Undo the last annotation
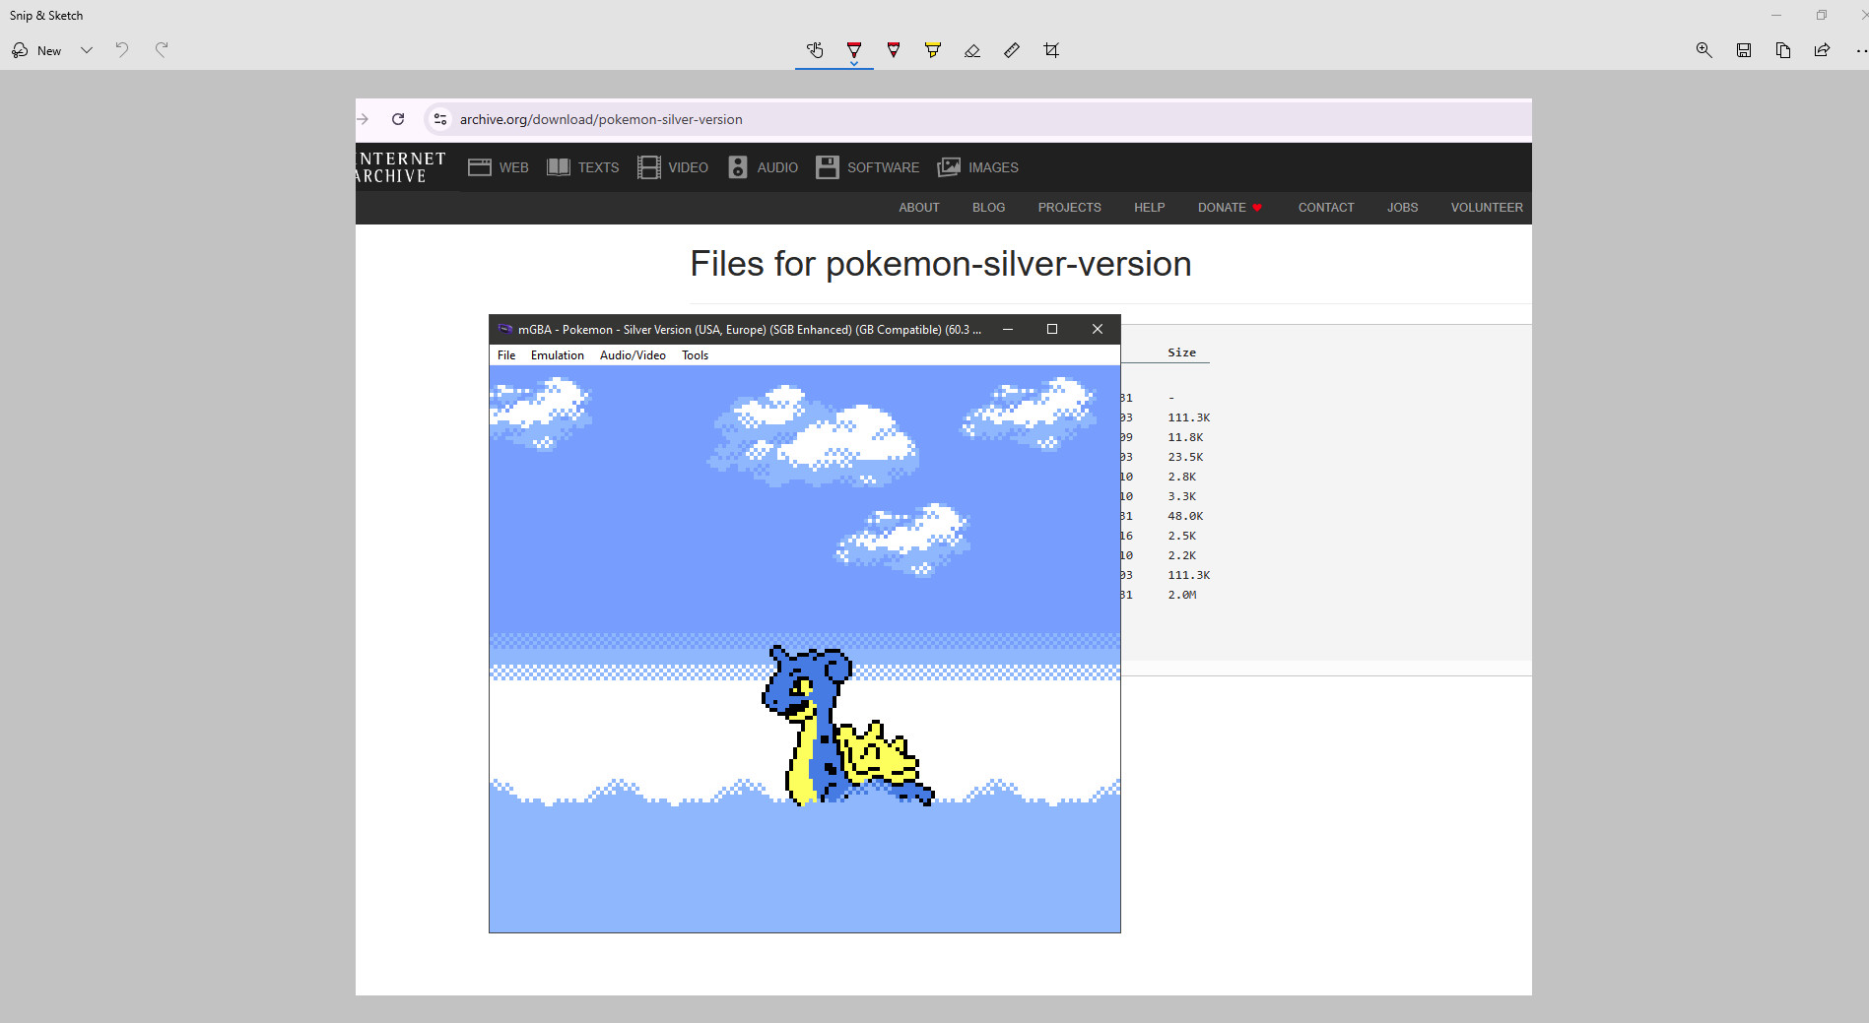 coord(122,50)
